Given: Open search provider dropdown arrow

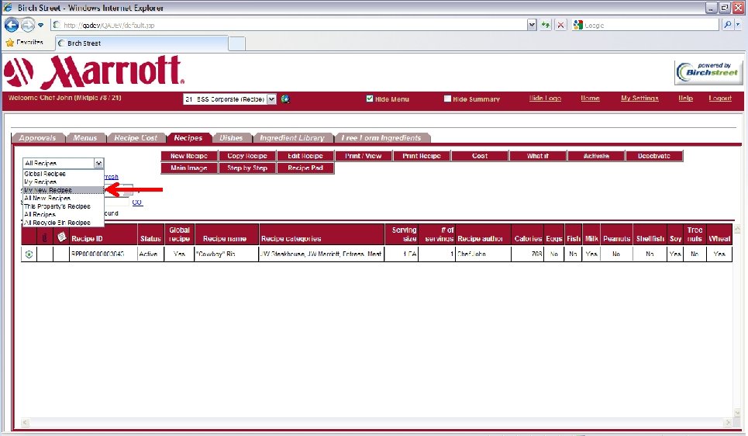Looking at the screenshot, I should pos(738,24).
